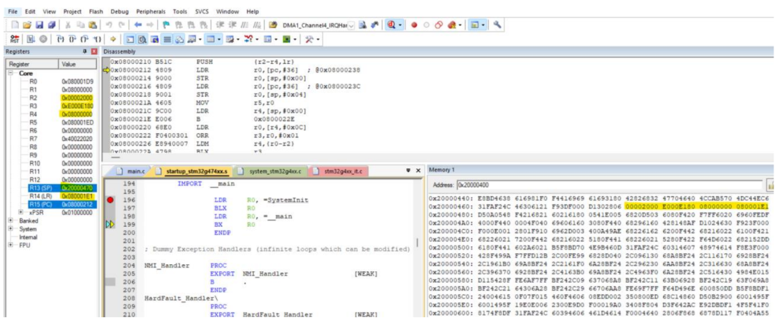Select the R15 (PC) register row
Image resolution: width=775 pixels, height=320 pixels.
(62, 203)
